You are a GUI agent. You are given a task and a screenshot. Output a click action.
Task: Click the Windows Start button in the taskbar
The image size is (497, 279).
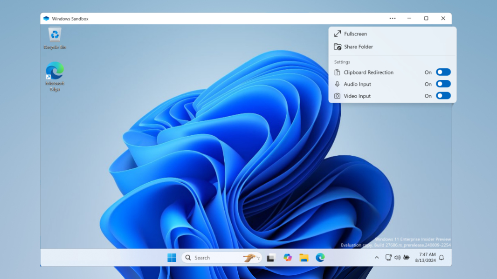(x=172, y=258)
